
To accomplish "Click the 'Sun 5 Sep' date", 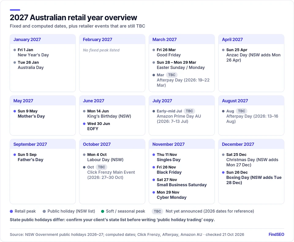I will (27, 155).
